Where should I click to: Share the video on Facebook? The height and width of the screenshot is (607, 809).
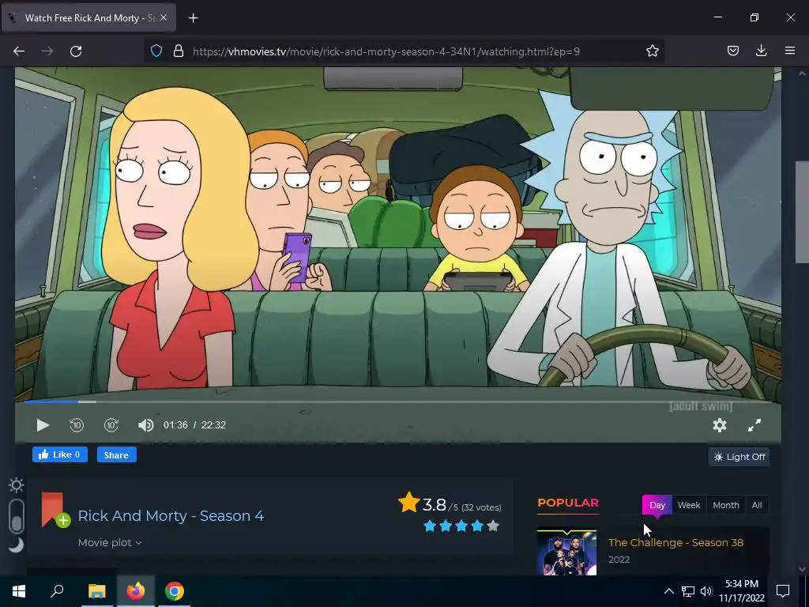coord(117,454)
